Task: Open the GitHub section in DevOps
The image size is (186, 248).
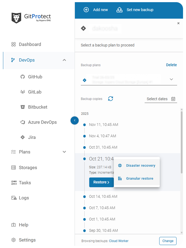Action: click(35, 77)
